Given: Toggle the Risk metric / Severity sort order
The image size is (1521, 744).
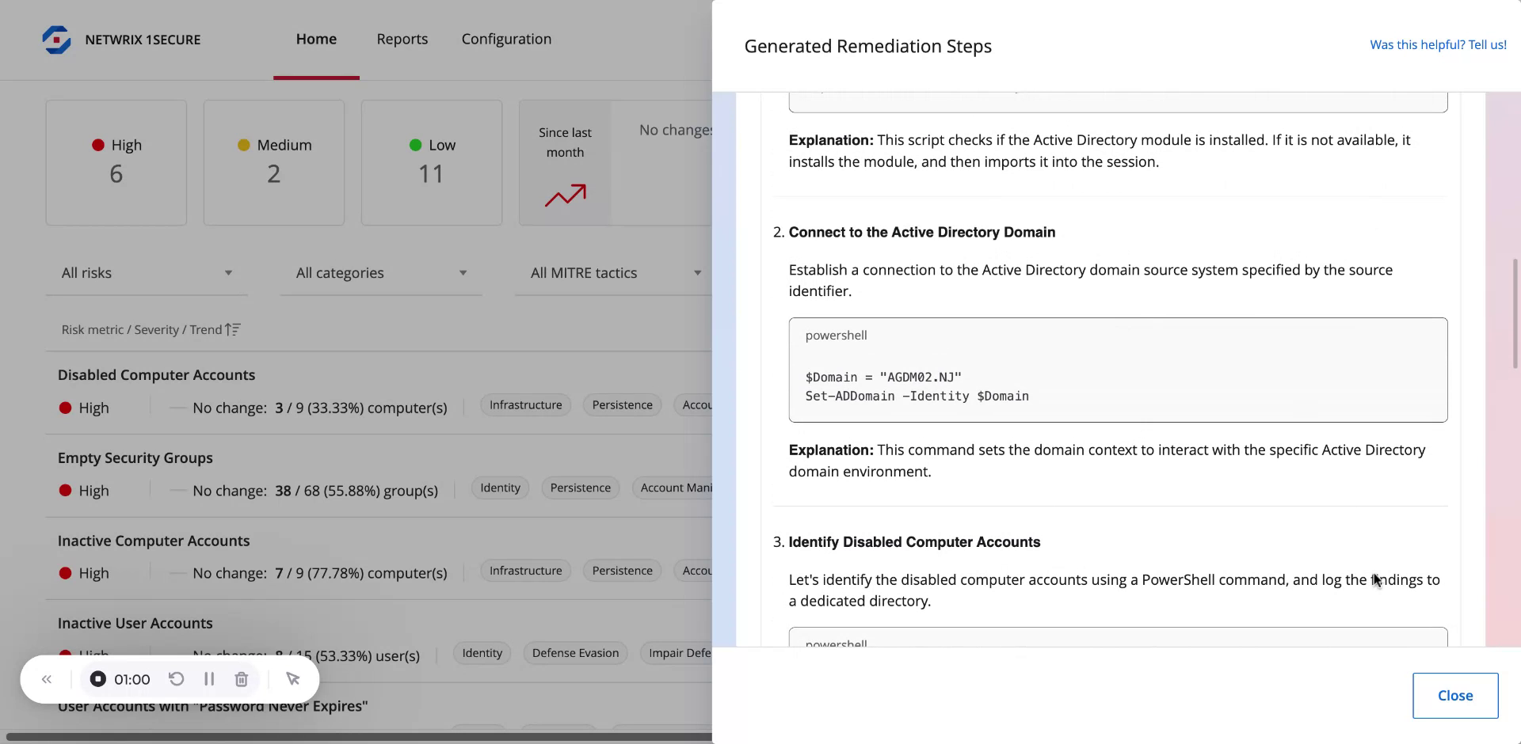Looking at the screenshot, I should coord(232,329).
